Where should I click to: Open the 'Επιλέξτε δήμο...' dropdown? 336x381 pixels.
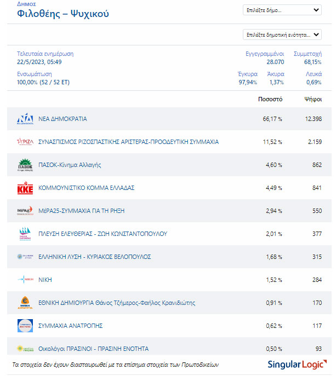coord(282,10)
